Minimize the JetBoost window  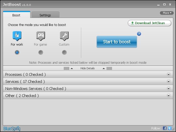[158, 5]
